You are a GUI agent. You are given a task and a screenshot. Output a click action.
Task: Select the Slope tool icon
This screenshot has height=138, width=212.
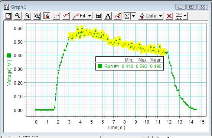(66, 16)
